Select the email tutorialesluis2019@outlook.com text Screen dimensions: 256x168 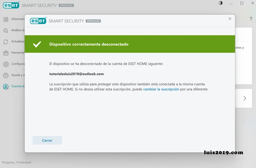click(76, 74)
